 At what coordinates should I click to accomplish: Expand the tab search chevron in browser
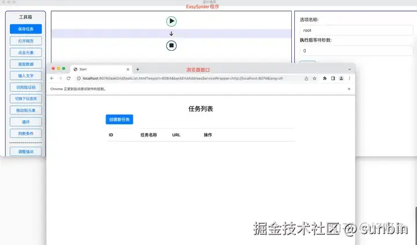[349, 69]
